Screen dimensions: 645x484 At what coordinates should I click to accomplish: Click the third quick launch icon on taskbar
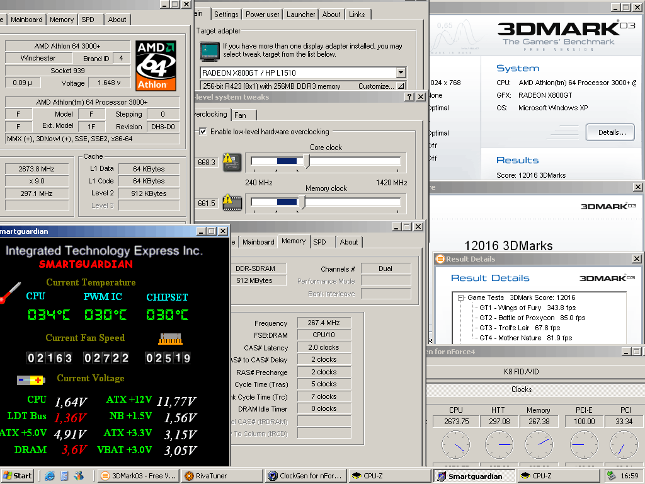(79, 476)
